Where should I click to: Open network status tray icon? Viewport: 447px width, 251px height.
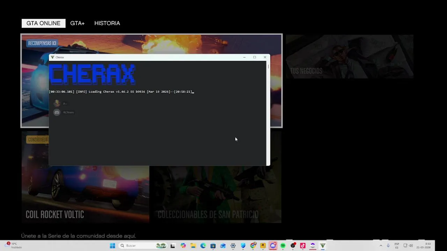[x=405, y=246]
